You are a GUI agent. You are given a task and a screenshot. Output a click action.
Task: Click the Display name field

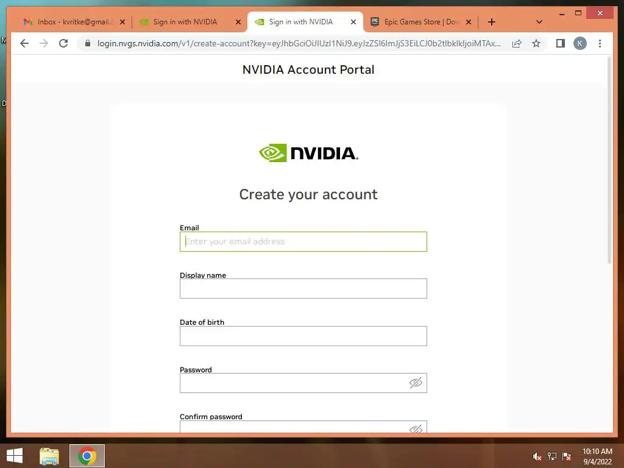coord(303,288)
